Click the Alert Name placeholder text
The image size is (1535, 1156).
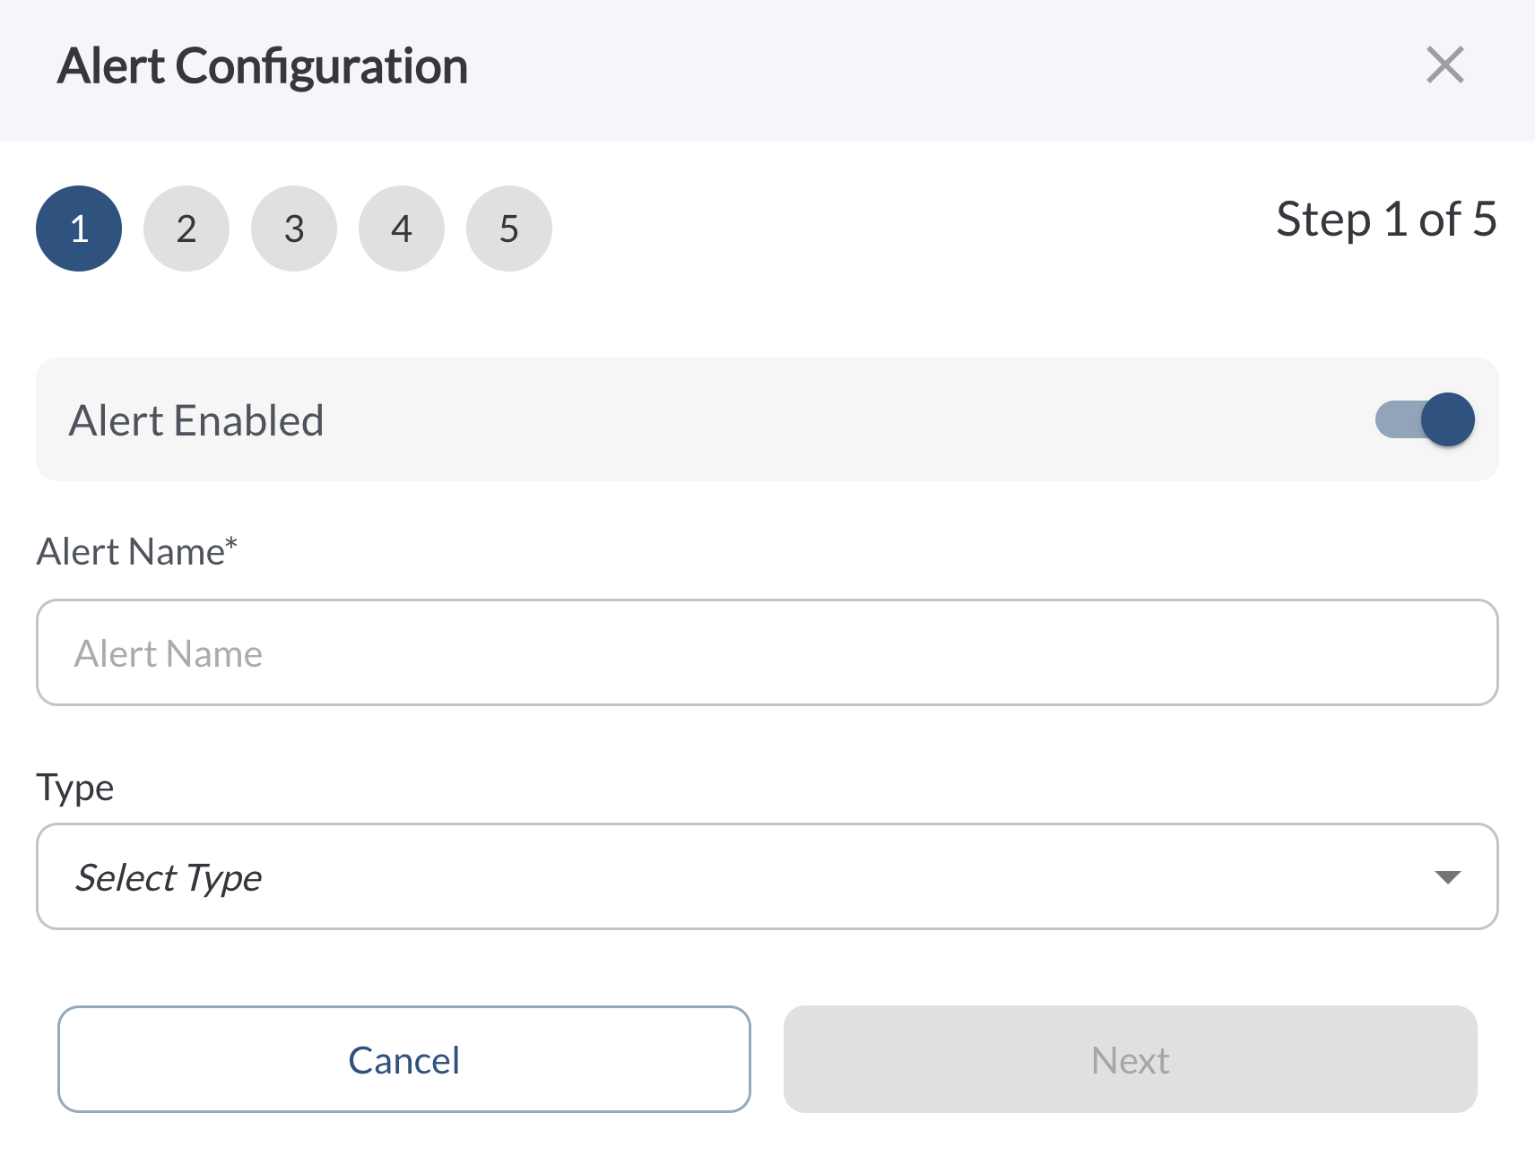[169, 653]
